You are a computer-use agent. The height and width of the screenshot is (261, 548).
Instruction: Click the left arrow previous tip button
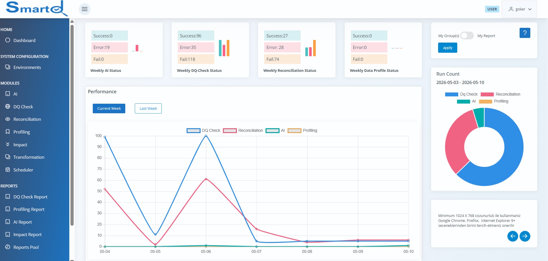[513, 236]
